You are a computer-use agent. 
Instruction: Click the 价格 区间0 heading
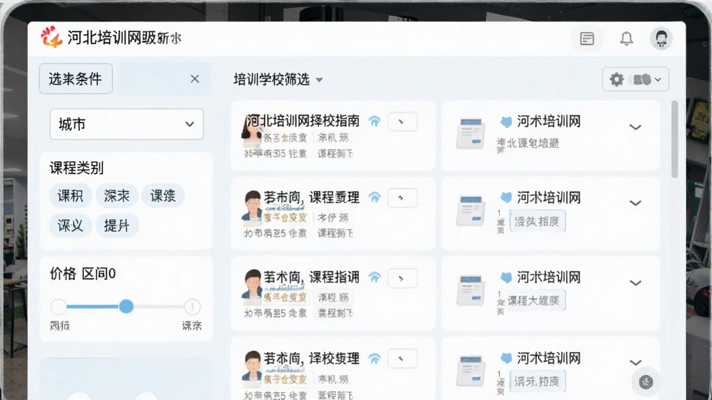[83, 274]
